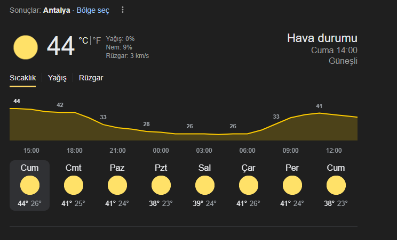Click the 41 temperature point on graph
Screen dimensions: 397x240
[x=319, y=106]
